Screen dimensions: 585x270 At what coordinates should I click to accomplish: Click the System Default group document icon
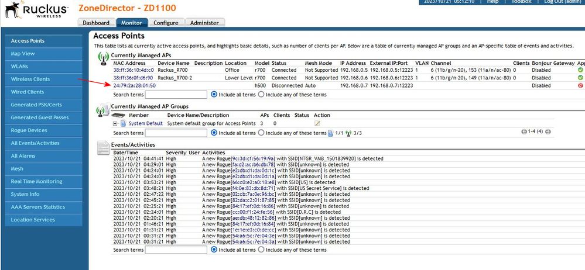coord(123,123)
